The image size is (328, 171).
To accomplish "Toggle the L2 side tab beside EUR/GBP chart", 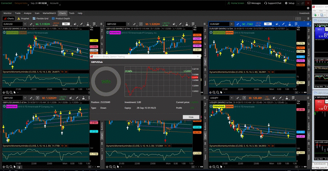I will [x=309, y=76].
